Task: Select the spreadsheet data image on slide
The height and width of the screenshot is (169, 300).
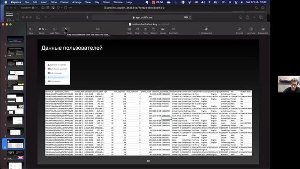Action: click(x=148, y=123)
